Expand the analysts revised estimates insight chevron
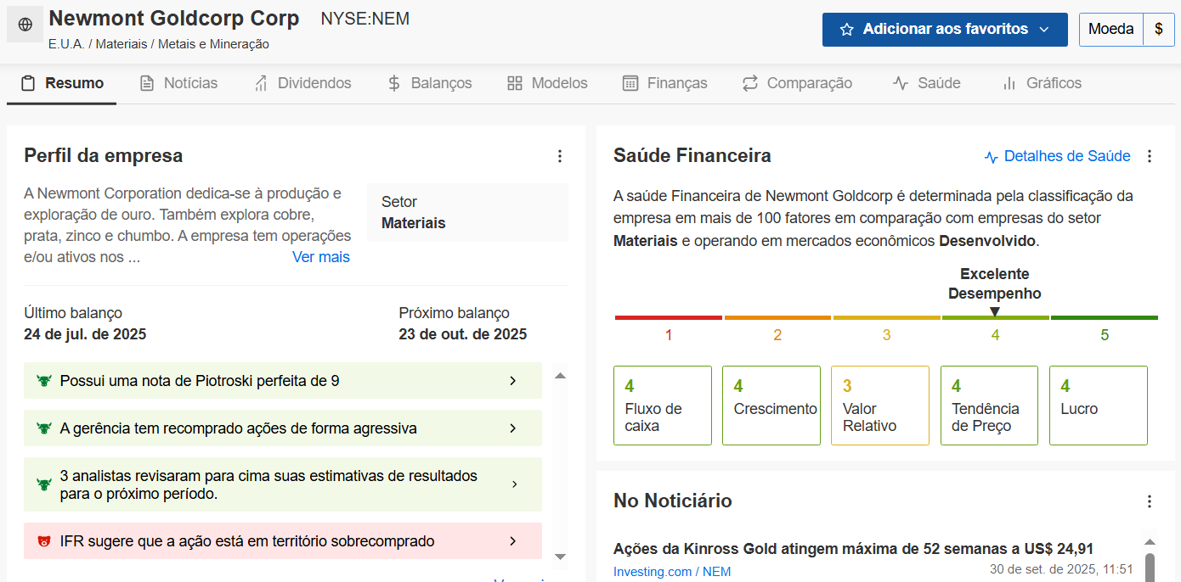This screenshot has width=1181, height=582. [514, 484]
